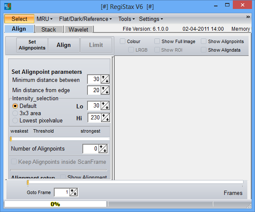Open the Settings dropdown menu
The height and width of the screenshot is (212, 255).
pos(151,19)
